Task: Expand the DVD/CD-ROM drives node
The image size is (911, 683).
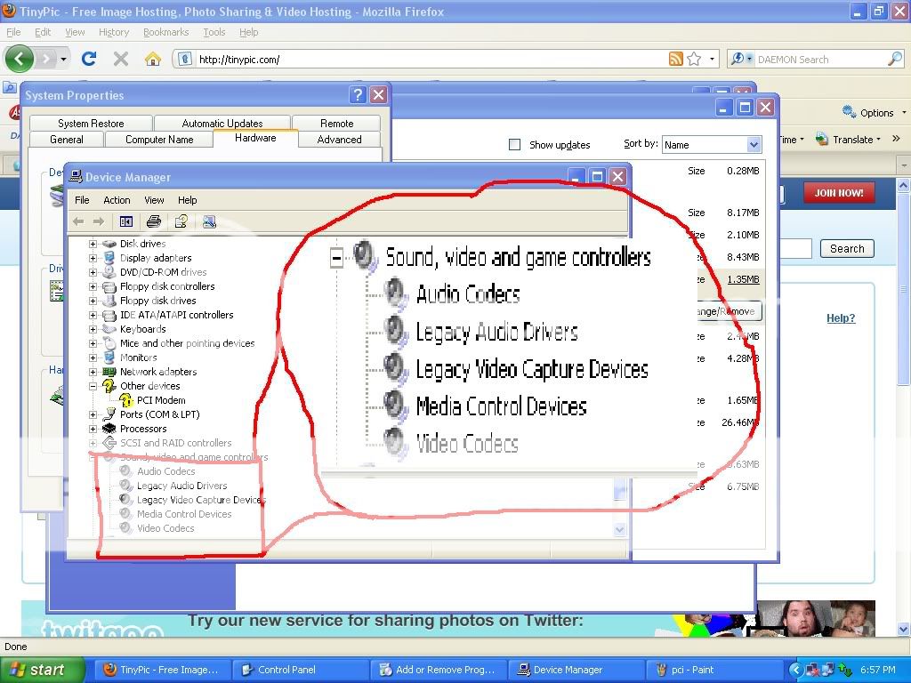Action: coord(93,272)
